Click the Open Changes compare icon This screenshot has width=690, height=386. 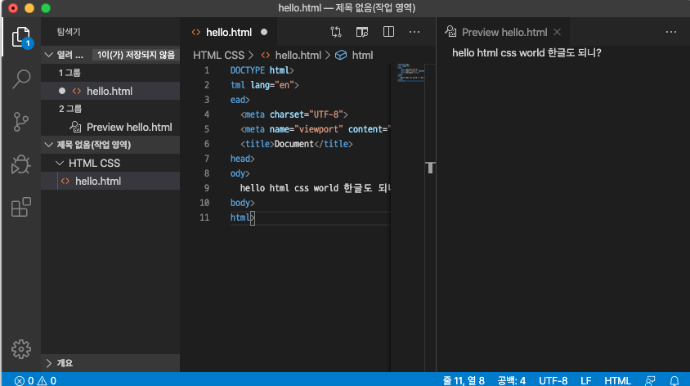336,32
